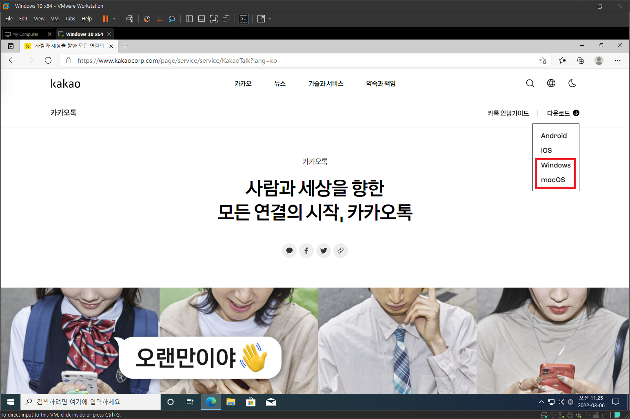This screenshot has width=630, height=419.
Task: Open the language globe selector
Action: click(x=551, y=84)
